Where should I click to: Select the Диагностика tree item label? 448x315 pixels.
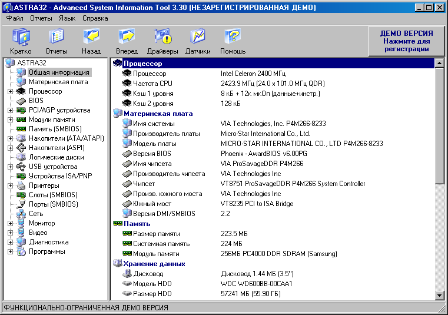pyautogui.click(x=49, y=242)
